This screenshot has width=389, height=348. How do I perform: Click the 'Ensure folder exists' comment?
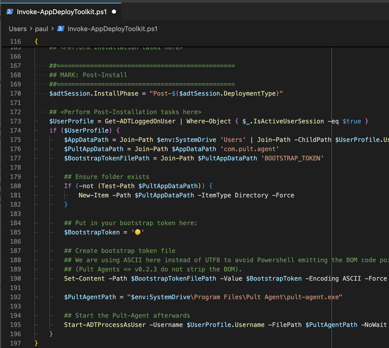[x=107, y=177]
